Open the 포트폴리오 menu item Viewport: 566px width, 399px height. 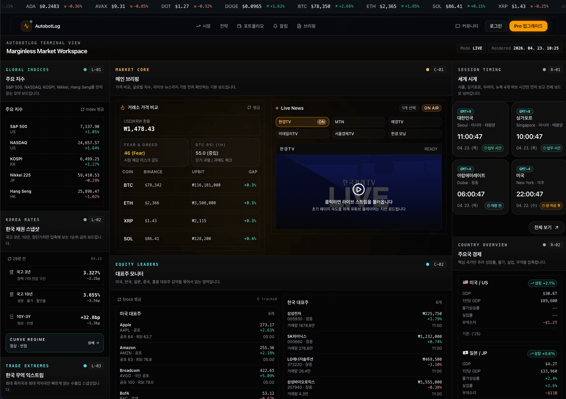pyautogui.click(x=250, y=26)
